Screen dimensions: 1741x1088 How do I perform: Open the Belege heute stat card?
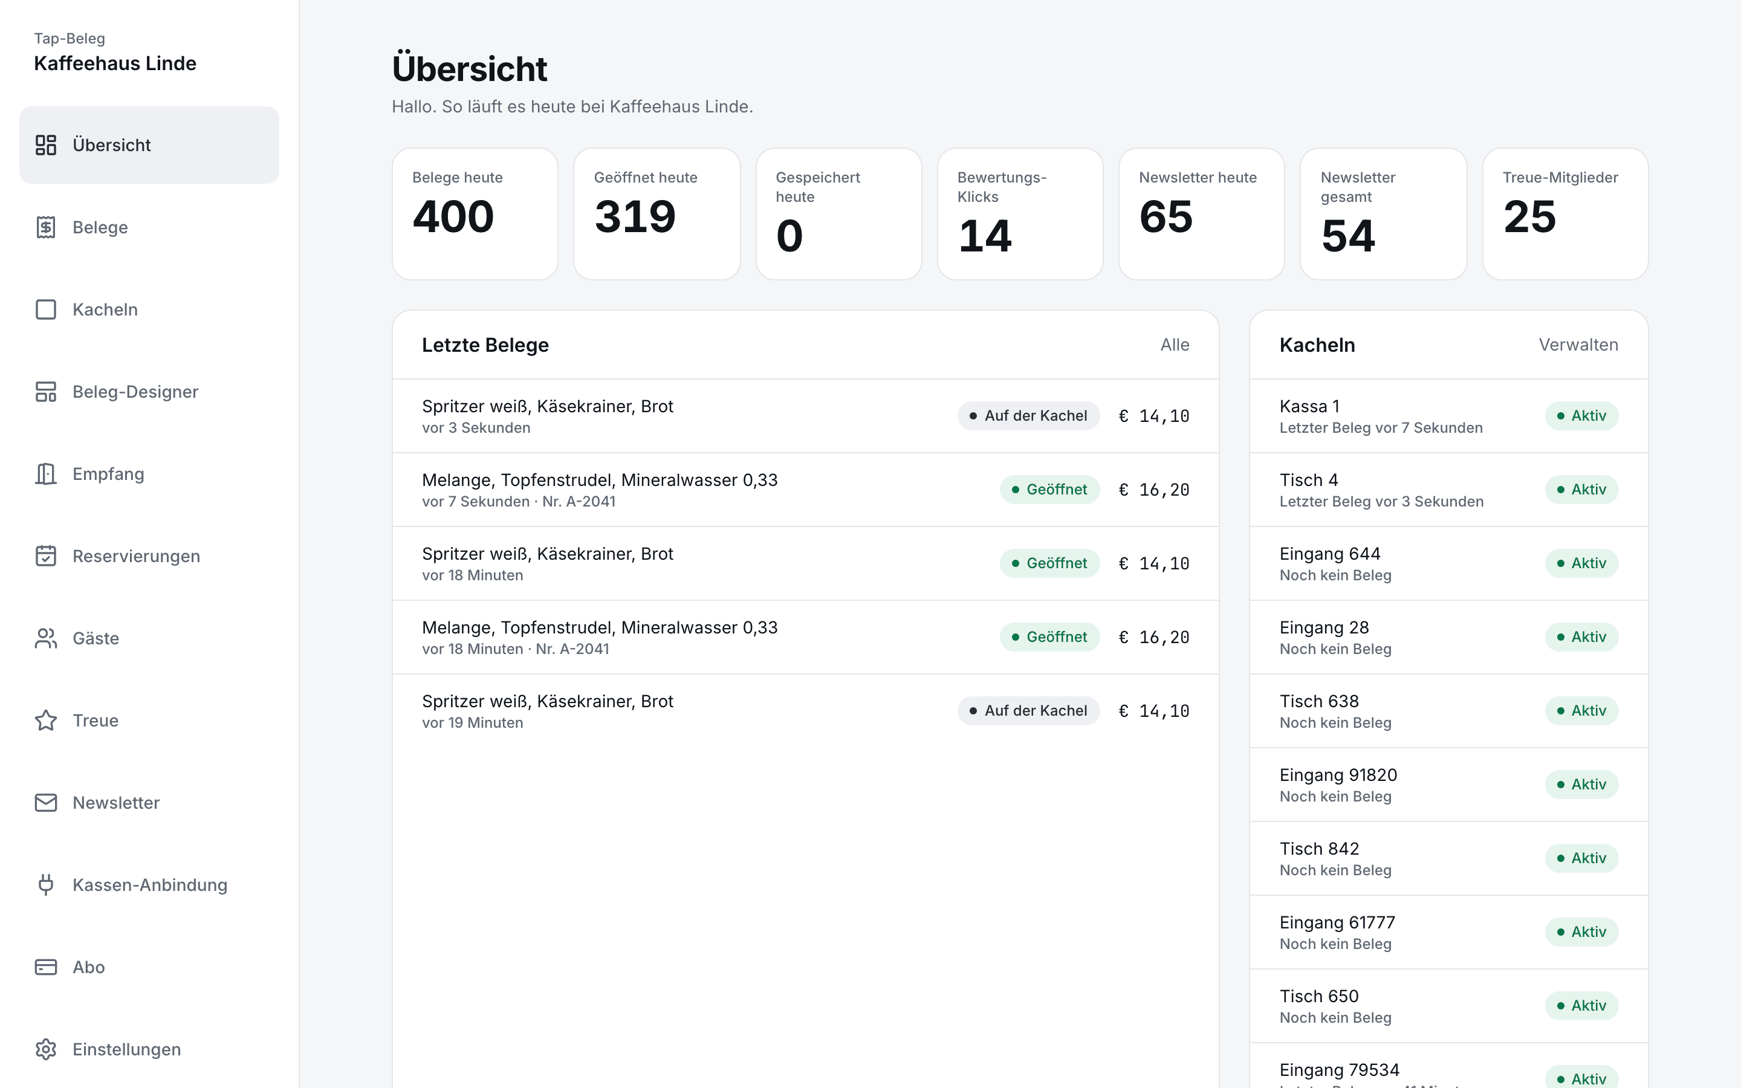click(475, 214)
